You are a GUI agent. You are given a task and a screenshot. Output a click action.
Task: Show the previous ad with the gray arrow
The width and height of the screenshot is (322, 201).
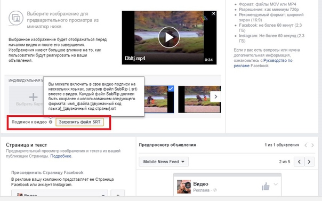click(306, 145)
